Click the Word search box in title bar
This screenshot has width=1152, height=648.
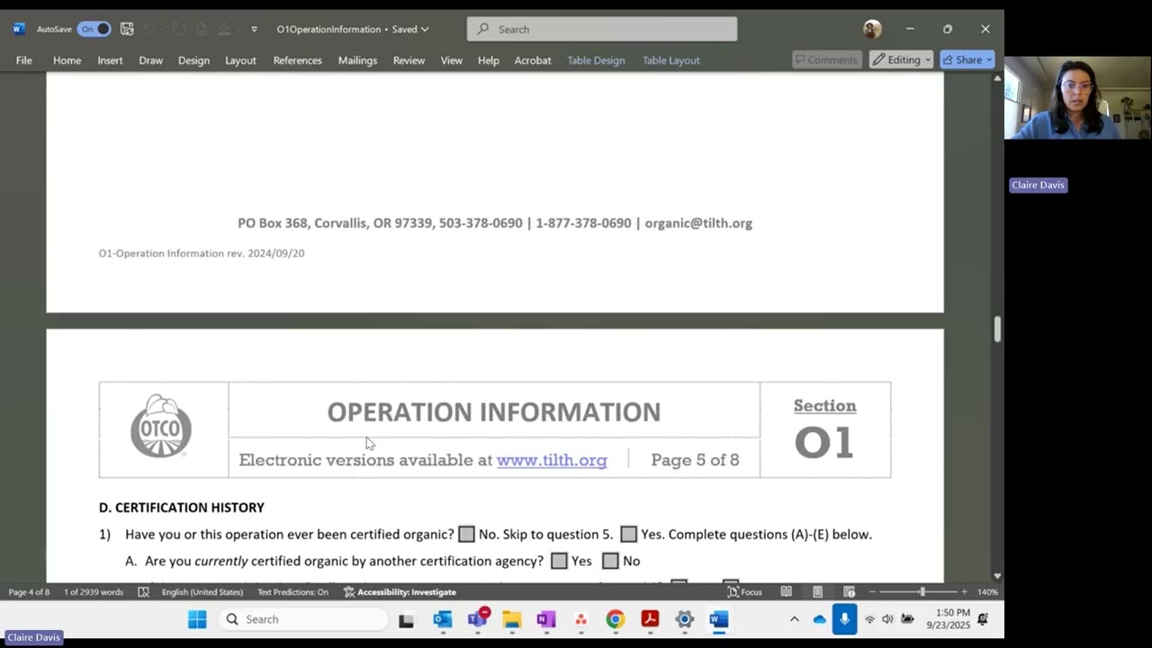[601, 29]
